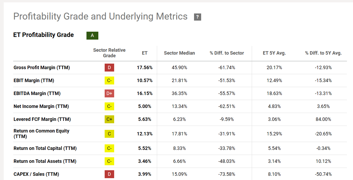
Task: Click the ET value 17.56% for Gross Profit Margin
Action: [x=144, y=68]
